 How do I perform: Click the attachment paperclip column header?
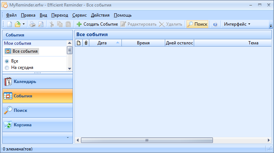86,43
